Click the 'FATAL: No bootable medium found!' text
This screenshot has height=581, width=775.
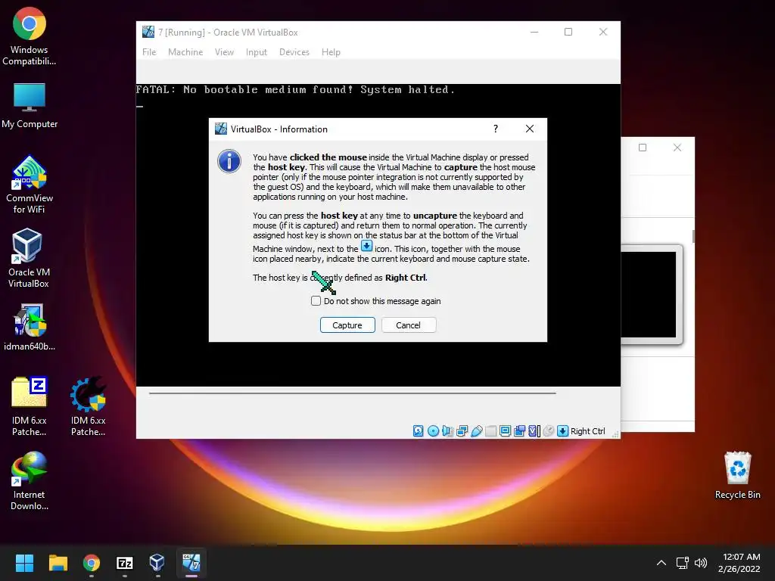(244, 89)
